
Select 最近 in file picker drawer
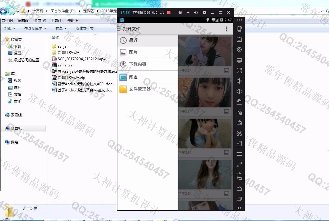click(148, 41)
